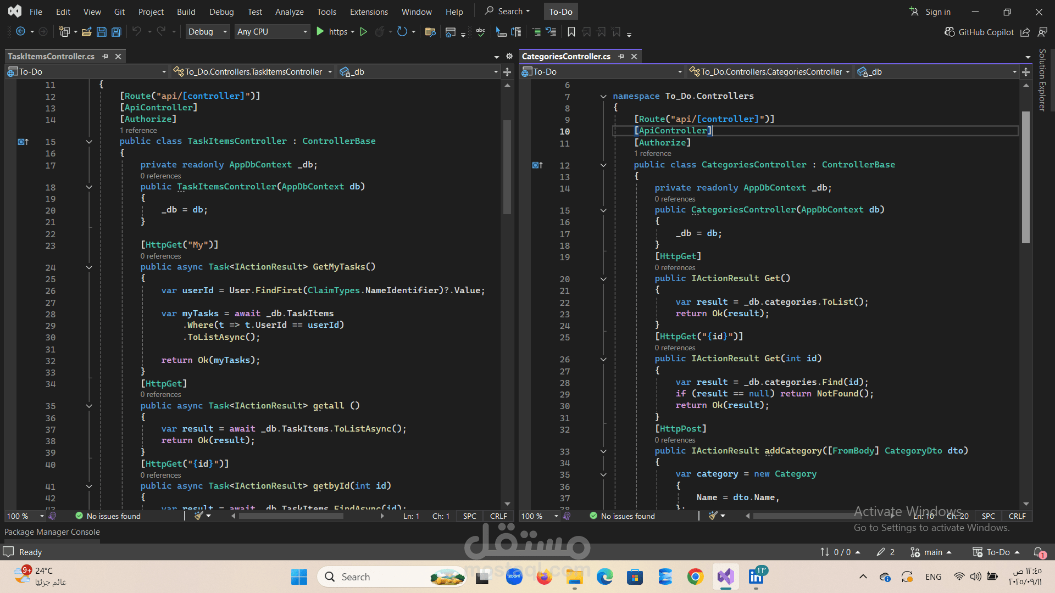Open Visual Studio from the Windows taskbar
Image resolution: width=1055 pixels, height=593 pixels.
(x=725, y=577)
